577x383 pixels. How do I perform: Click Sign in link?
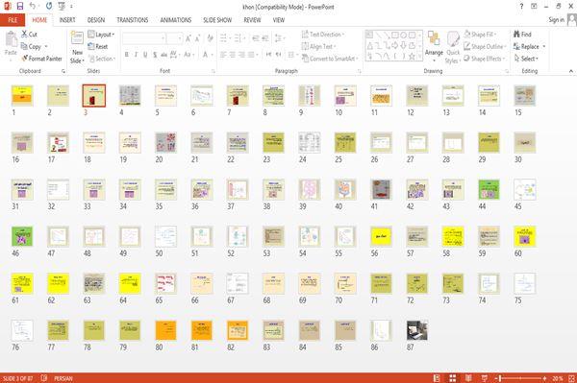pos(556,20)
